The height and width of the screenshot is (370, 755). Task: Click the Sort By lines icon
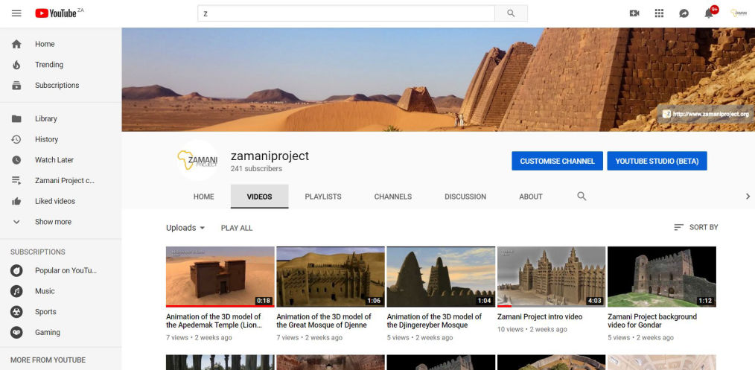pyautogui.click(x=679, y=227)
